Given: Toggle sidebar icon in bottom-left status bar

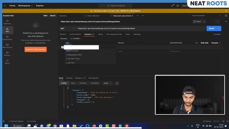Looking at the screenshot, I should click(x=4, y=121).
